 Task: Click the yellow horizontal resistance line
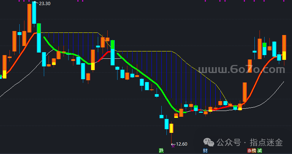pyautogui.click(x=146, y=51)
